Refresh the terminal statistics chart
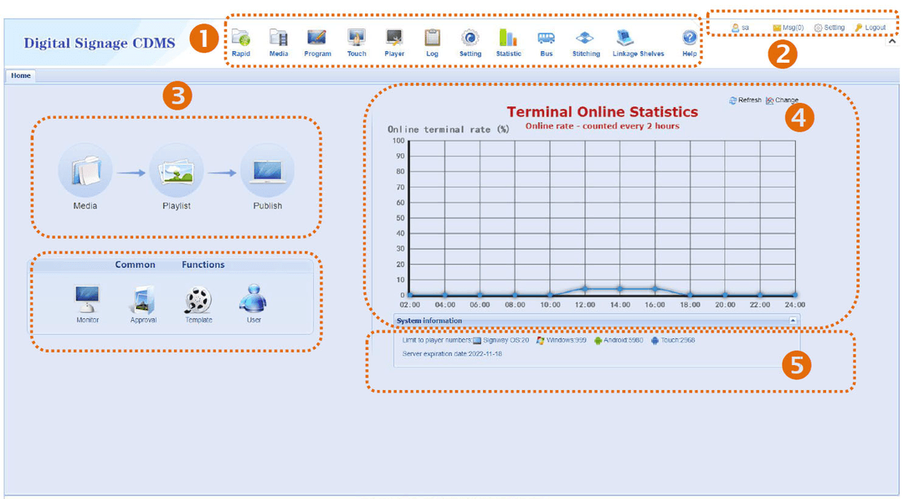The image size is (904, 499). [745, 100]
